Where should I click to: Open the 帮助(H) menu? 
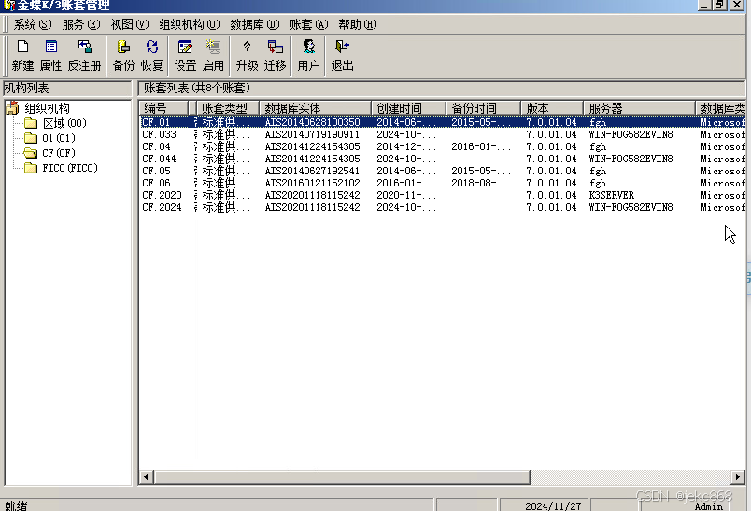point(358,24)
